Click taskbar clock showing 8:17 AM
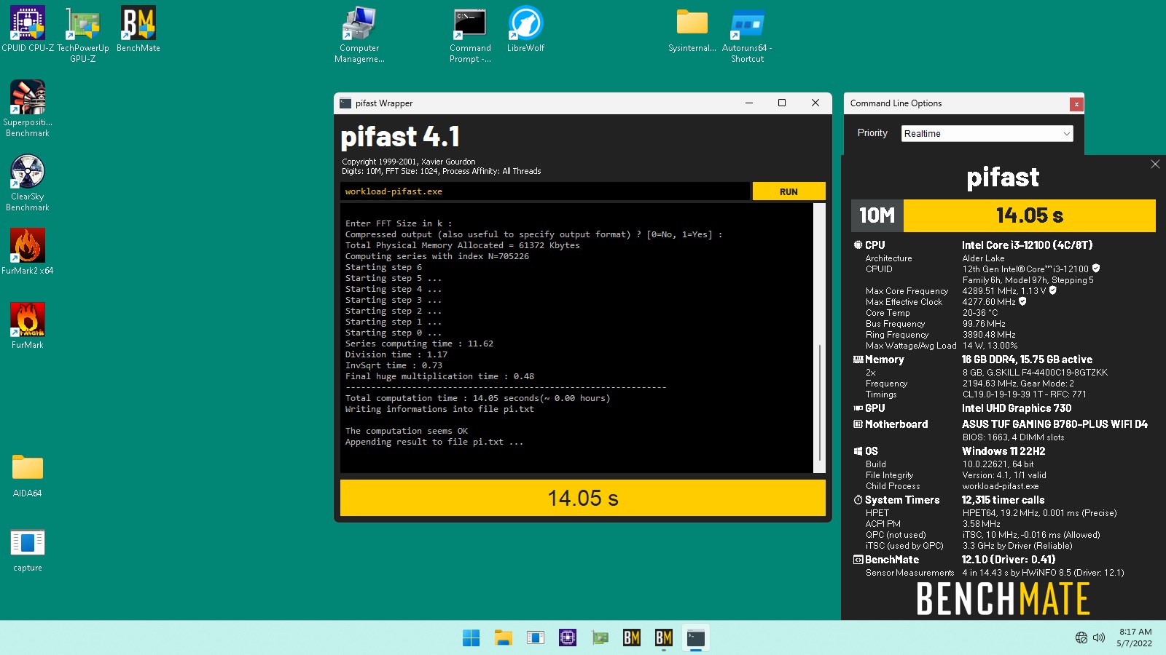 pyautogui.click(x=1135, y=638)
